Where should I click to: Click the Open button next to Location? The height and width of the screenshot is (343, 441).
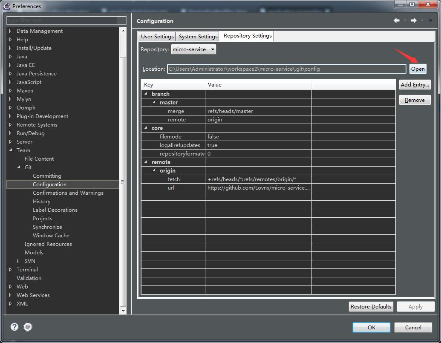coord(418,69)
